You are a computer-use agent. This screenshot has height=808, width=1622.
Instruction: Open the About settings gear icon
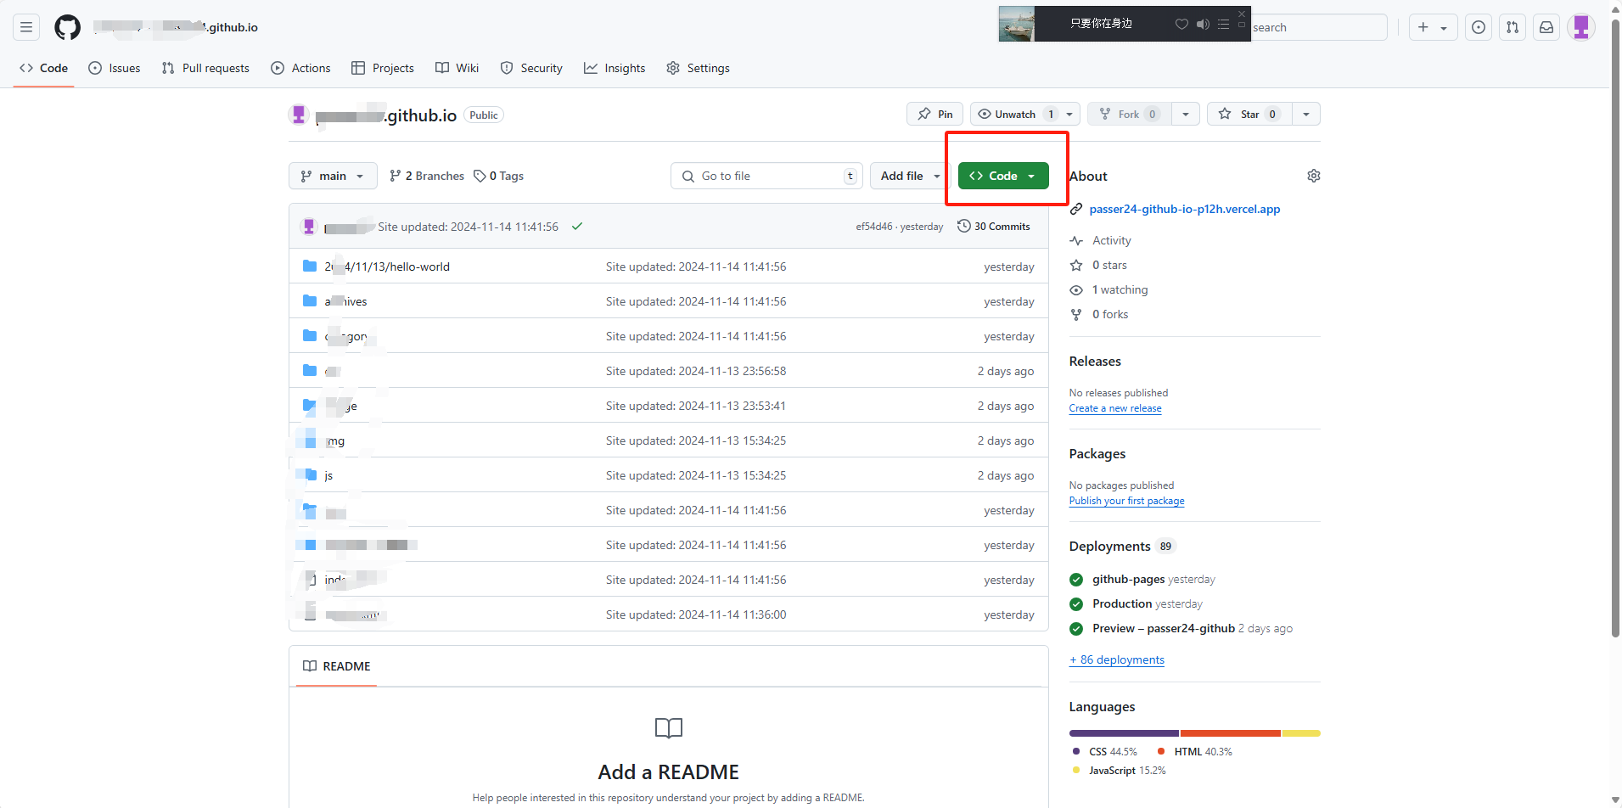1313,176
